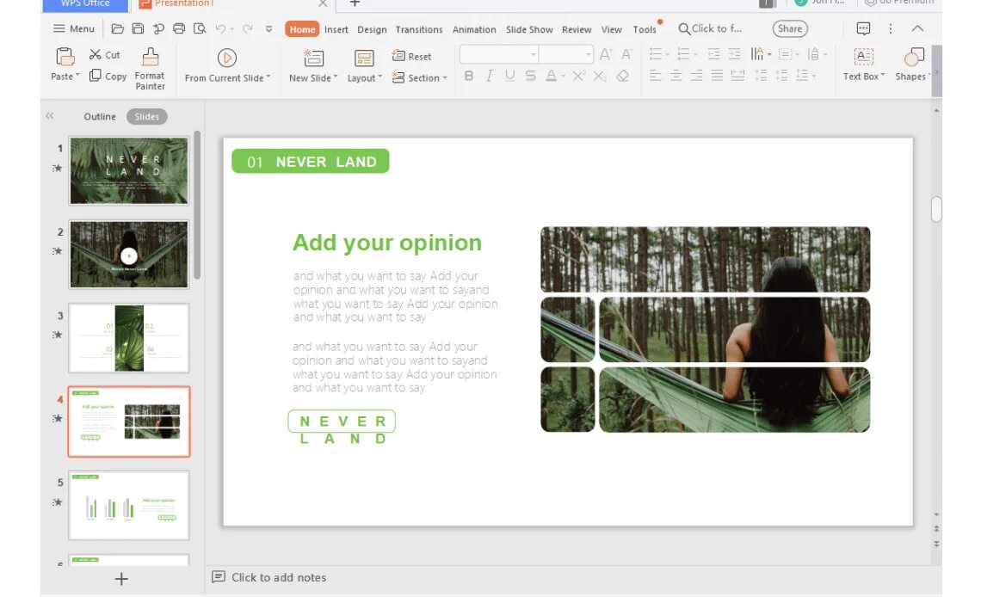Open the View ribbon tab
Viewport: 981px width, 597px height.
click(x=611, y=29)
